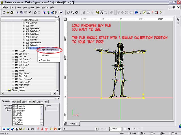Choose Capture Sequence from context menu
181x135 pixels.
pos(48,49)
